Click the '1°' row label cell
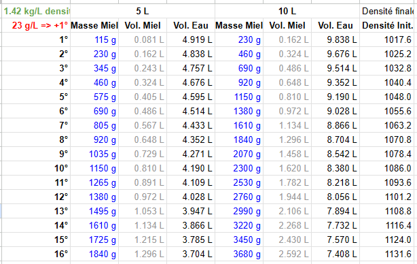The width and height of the screenshot is (417, 264). click(36, 39)
